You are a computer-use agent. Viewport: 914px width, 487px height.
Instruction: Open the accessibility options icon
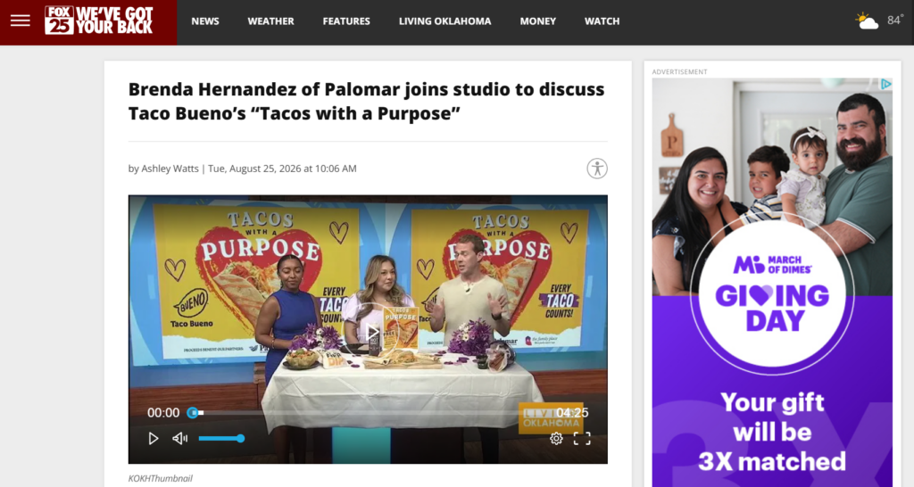click(597, 169)
